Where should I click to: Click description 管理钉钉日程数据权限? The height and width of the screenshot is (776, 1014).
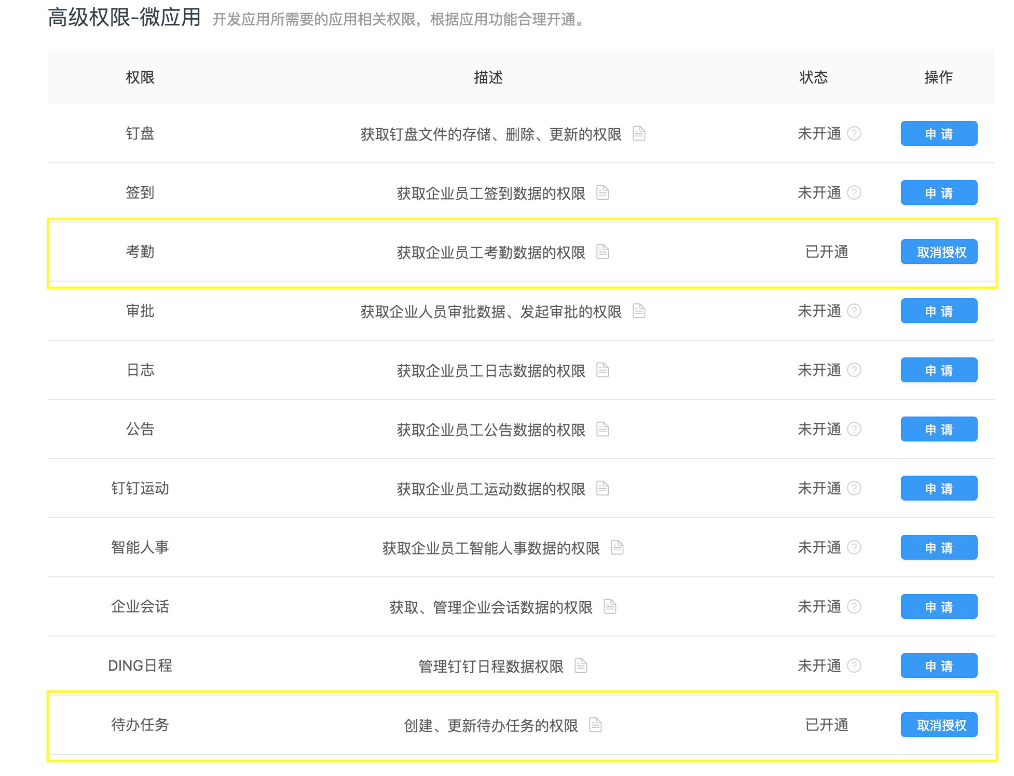491,667
